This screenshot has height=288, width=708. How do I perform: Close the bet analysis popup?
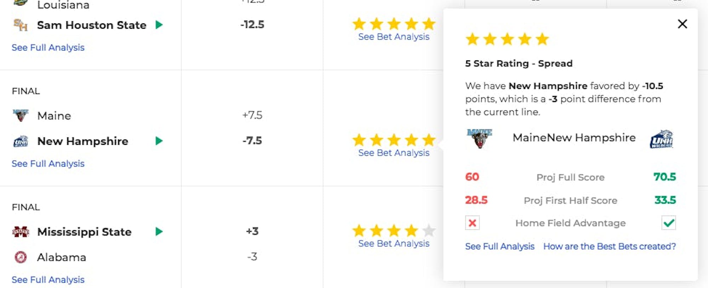[x=682, y=24]
